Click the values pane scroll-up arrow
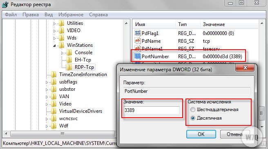The height and width of the screenshot is (149, 268). [262, 23]
